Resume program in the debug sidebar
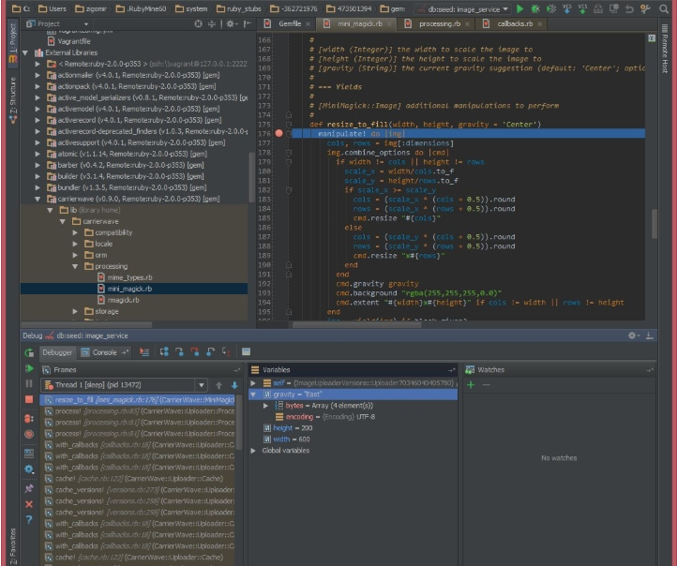This screenshot has width=677, height=566. [x=28, y=368]
